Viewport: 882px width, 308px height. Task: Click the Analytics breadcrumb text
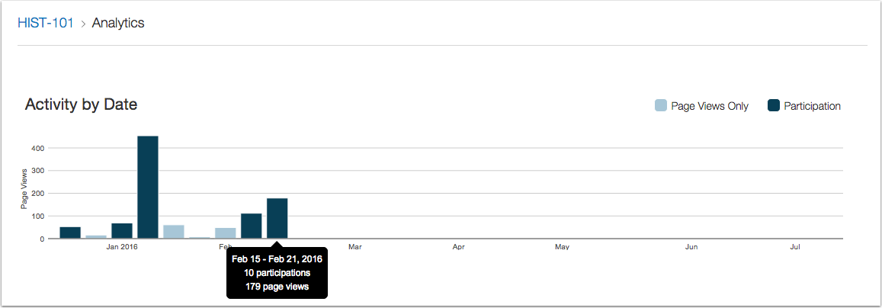[x=118, y=23]
